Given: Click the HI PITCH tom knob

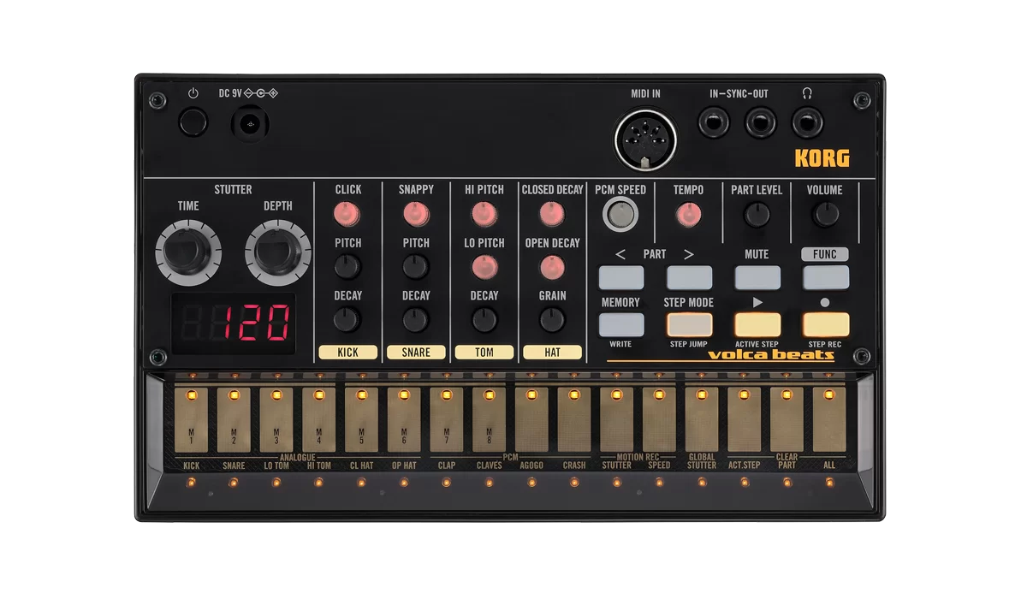Looking at the screenshot, I should (484, 214).
